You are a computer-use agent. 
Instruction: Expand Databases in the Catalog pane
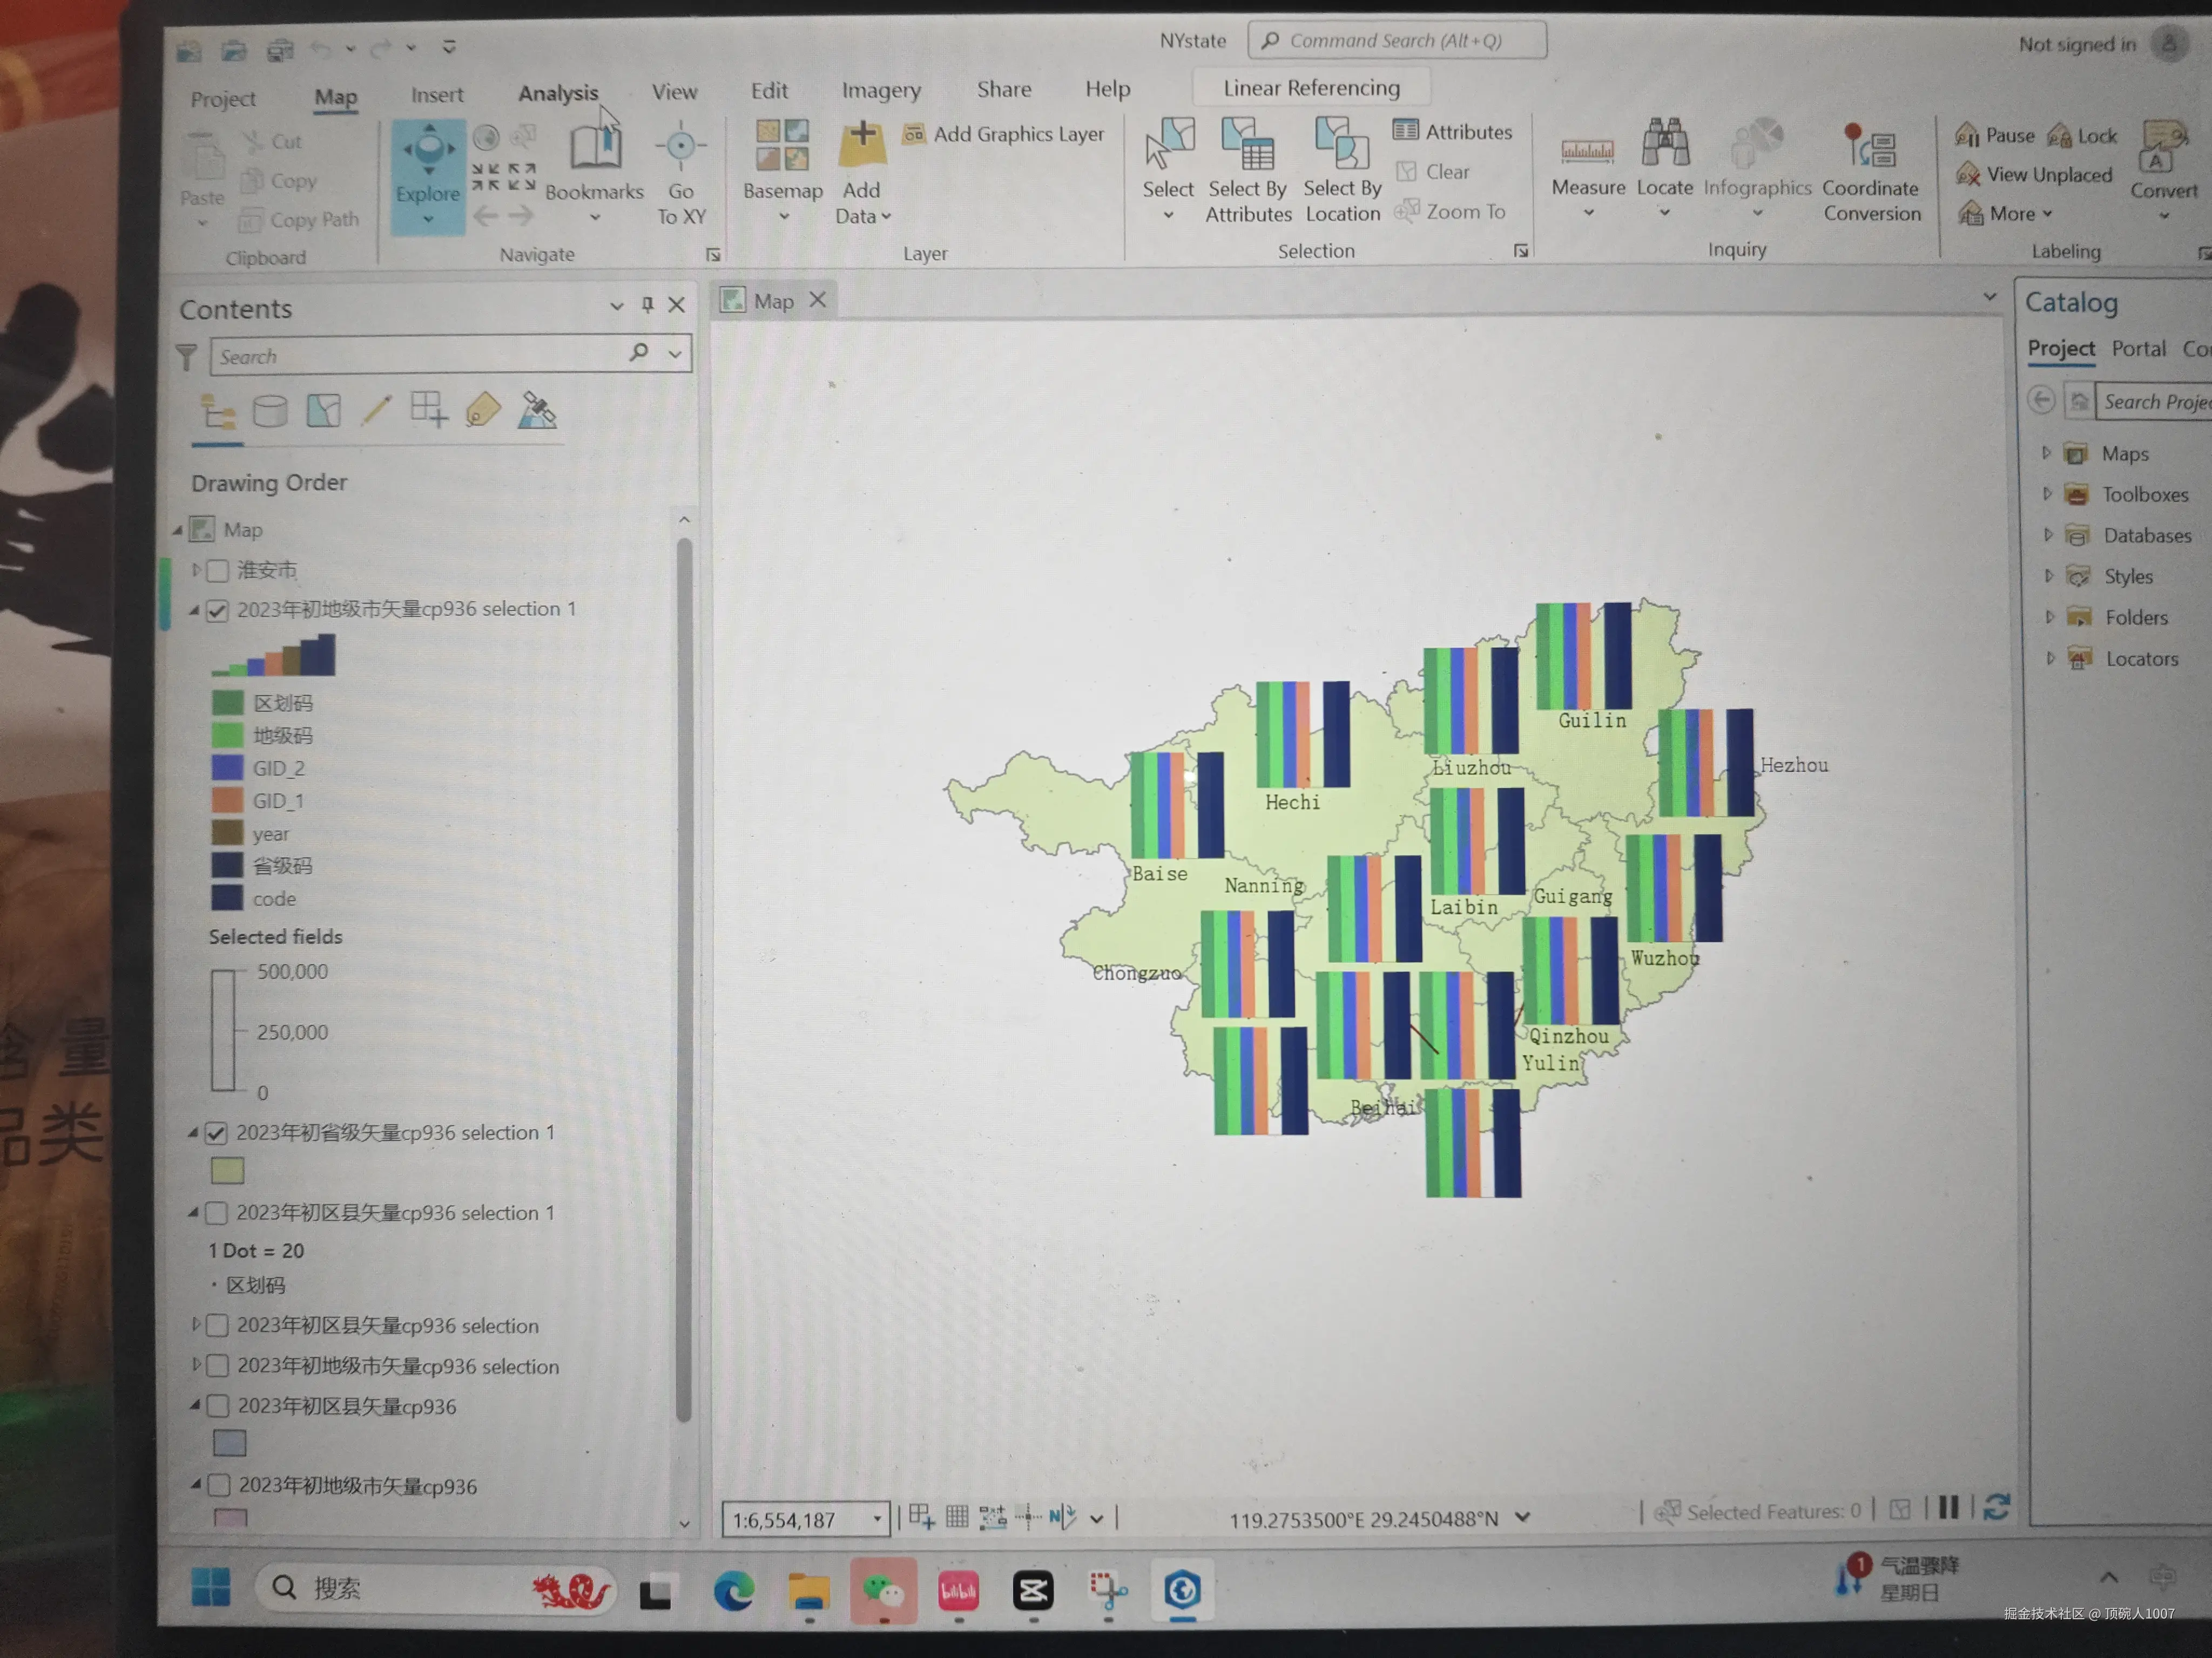pyautogui.click(x=2048, y=535)
